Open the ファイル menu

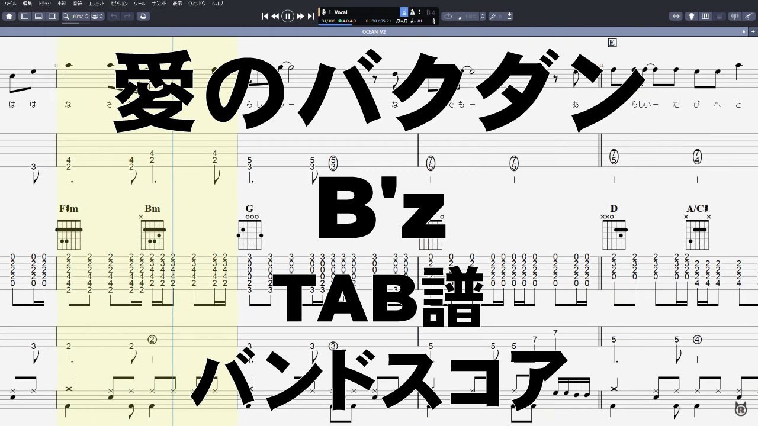9,3
